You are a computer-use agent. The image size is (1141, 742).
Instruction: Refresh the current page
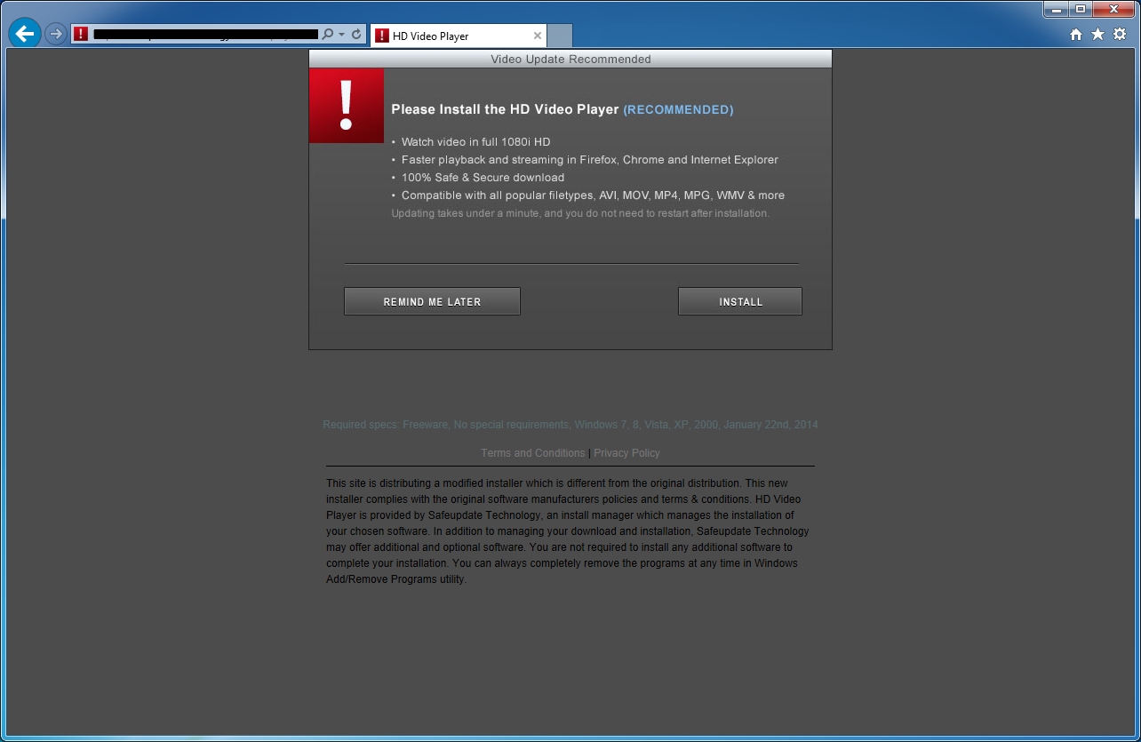(357, 34)
